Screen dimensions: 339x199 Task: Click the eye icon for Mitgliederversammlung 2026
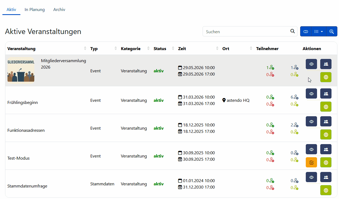[x=311, y=64]
